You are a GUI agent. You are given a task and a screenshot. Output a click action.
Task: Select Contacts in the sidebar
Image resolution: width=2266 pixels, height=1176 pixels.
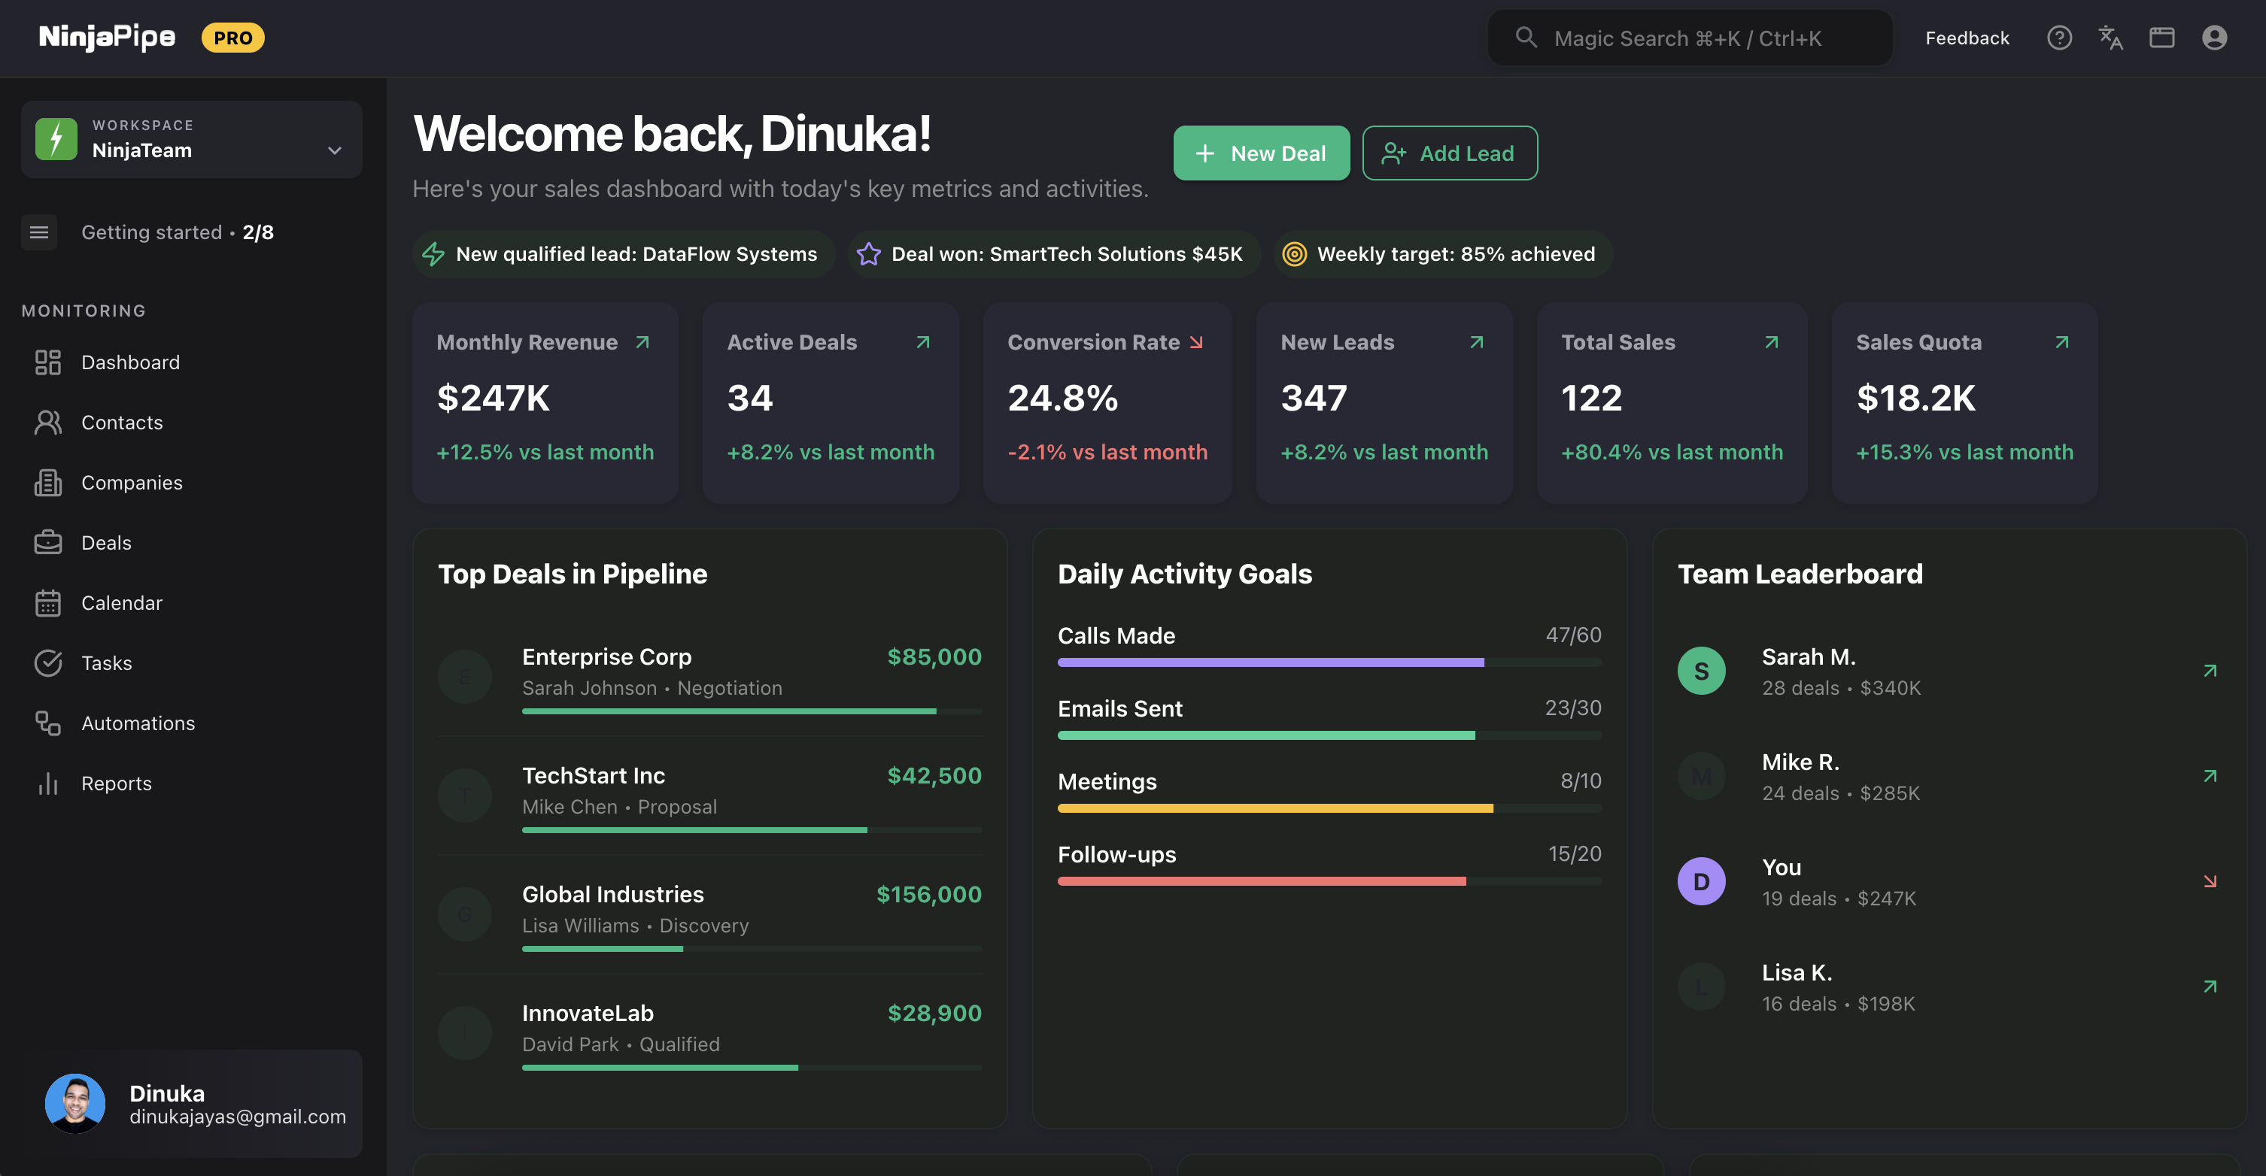pyautogui.click(x=121, y=422)
